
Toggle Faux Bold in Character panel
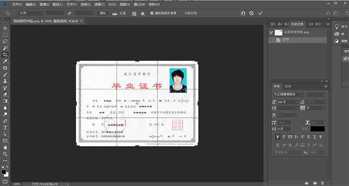pyautogui.click(x=278, y=137)
